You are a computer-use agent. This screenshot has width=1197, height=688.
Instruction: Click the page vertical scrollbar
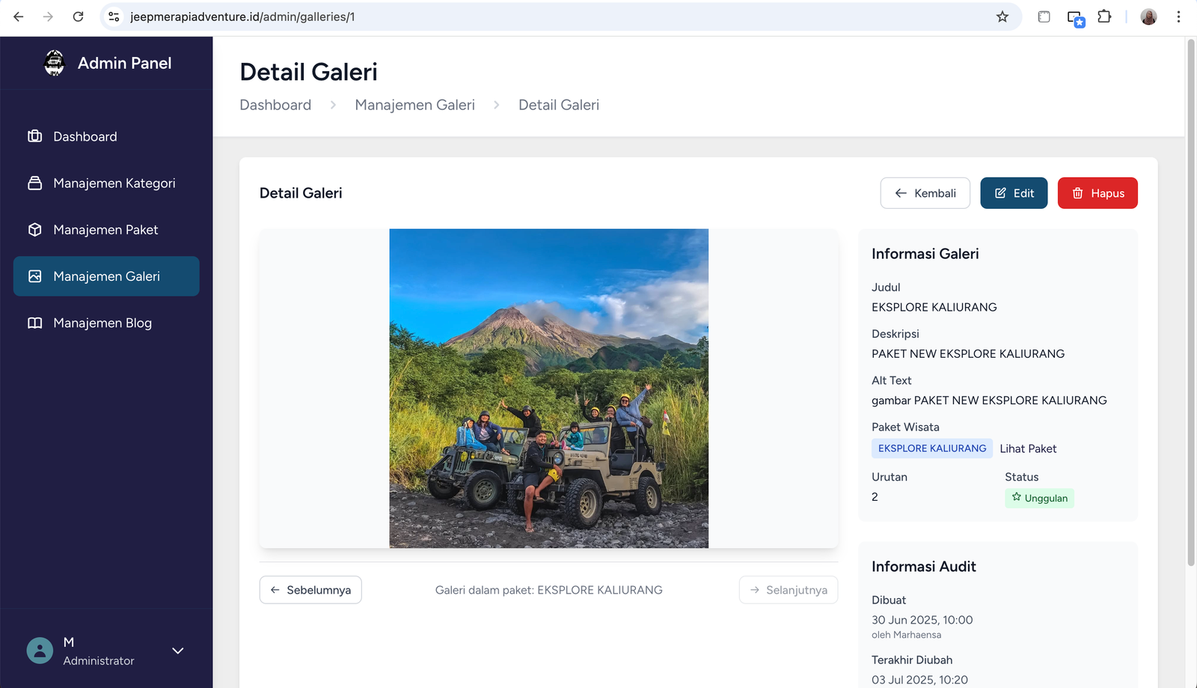point(1191,299)
